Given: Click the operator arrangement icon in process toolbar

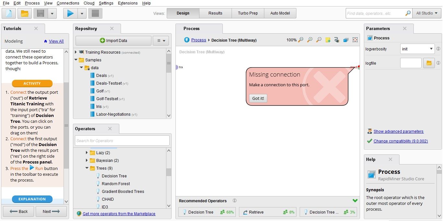Looking at the screenshot, I should point(346,40).
